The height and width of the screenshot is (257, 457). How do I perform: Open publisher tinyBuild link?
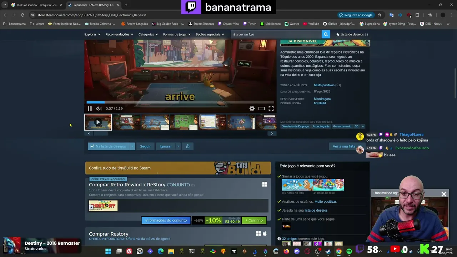click(x=320, y=103)
